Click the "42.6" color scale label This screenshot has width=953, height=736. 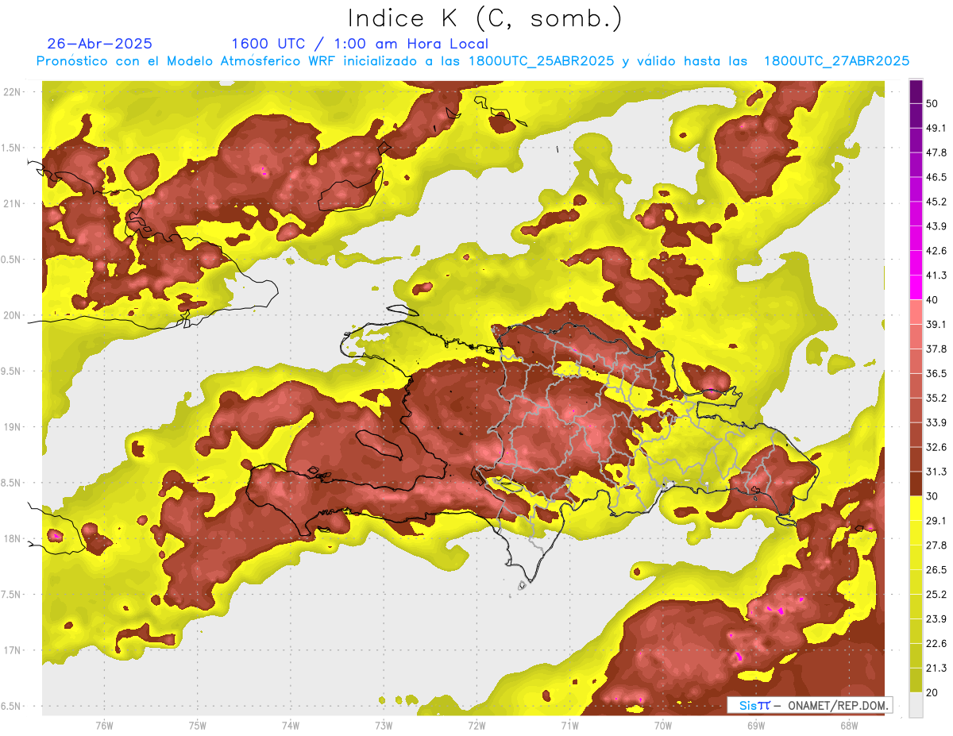point(936,250)
